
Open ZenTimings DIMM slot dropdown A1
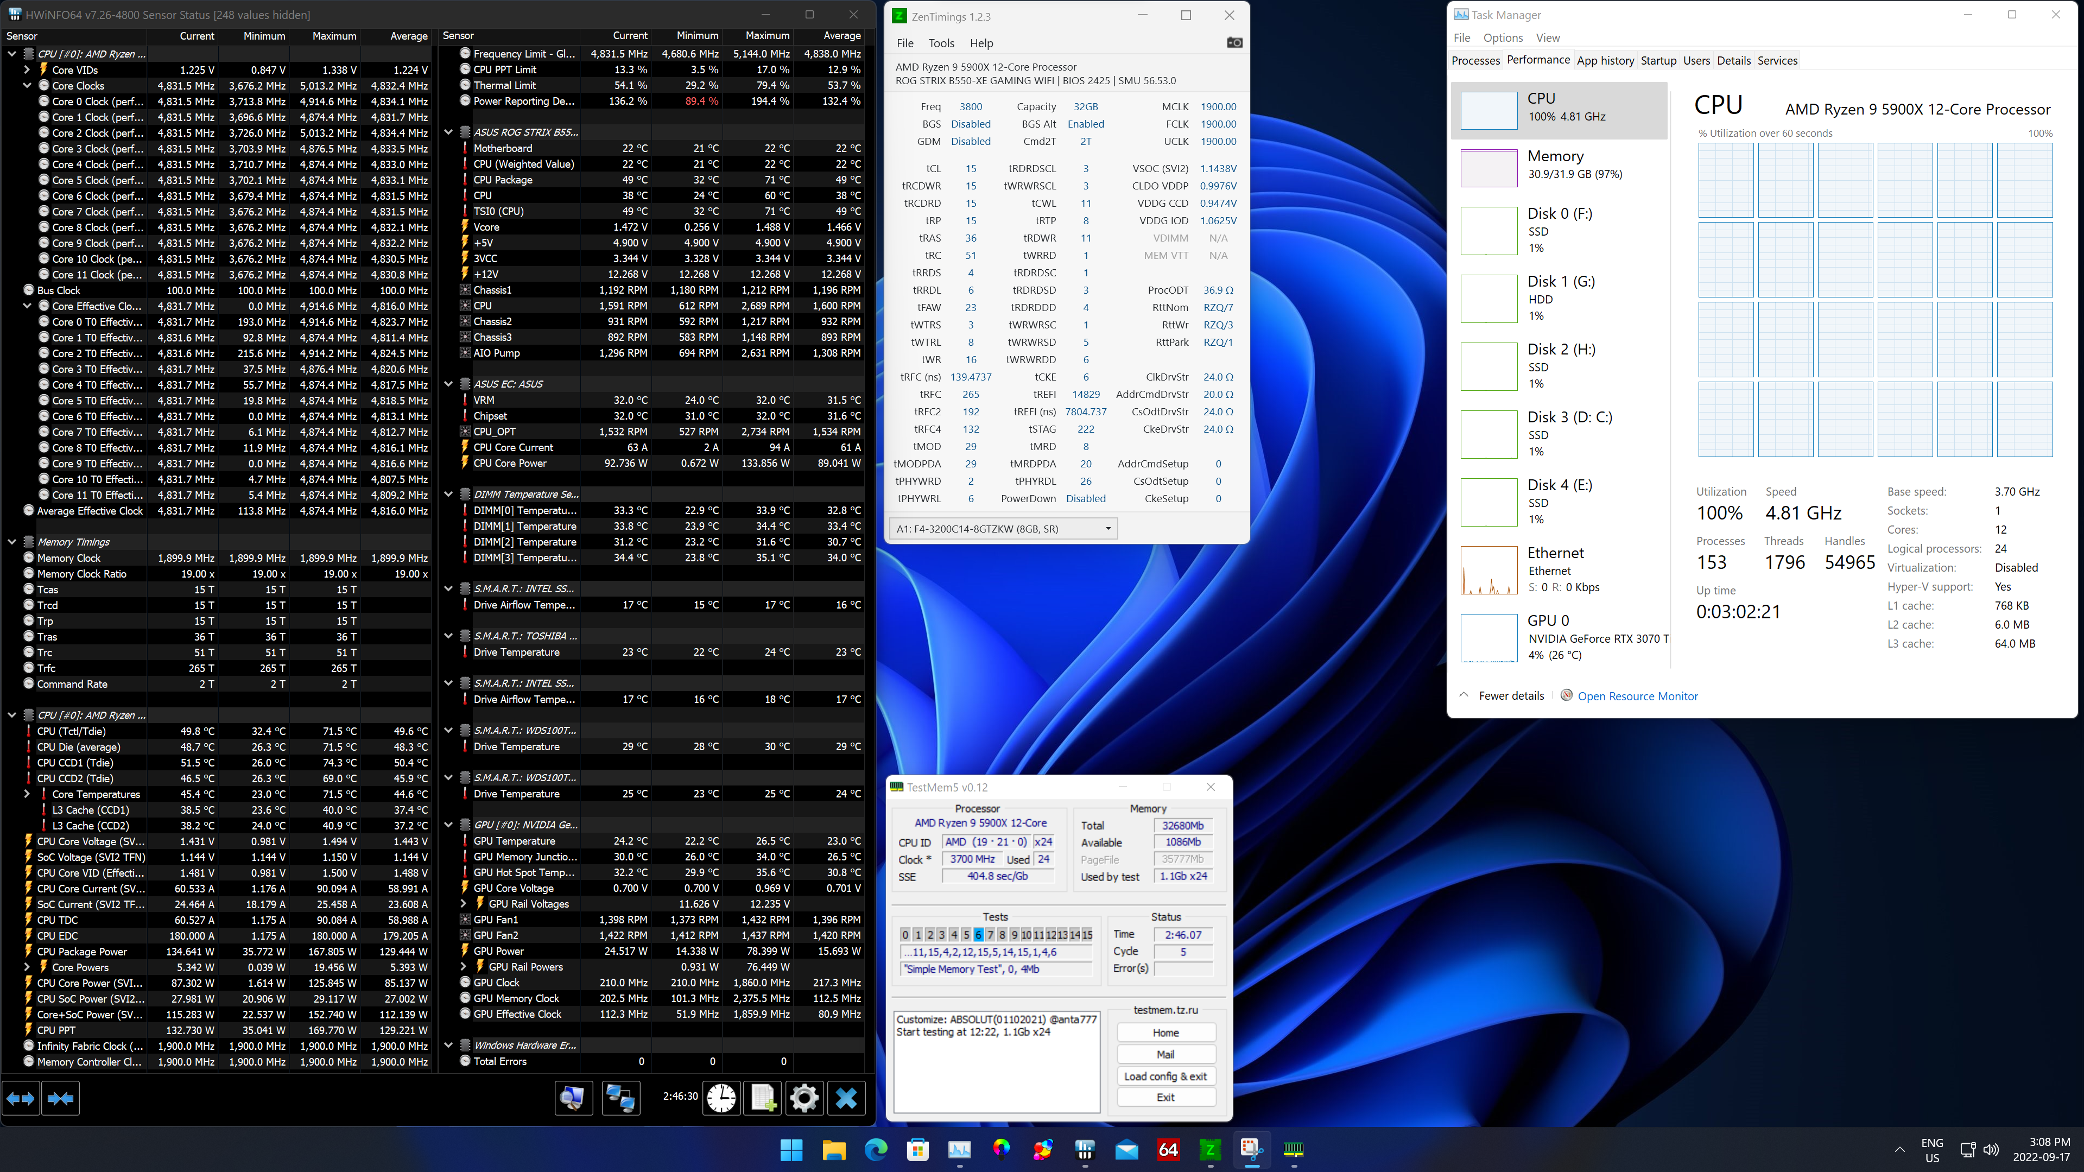point(1003,528)
